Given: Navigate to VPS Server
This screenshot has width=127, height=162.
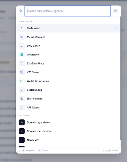Looking at the screenshot, I should [68, 72].
